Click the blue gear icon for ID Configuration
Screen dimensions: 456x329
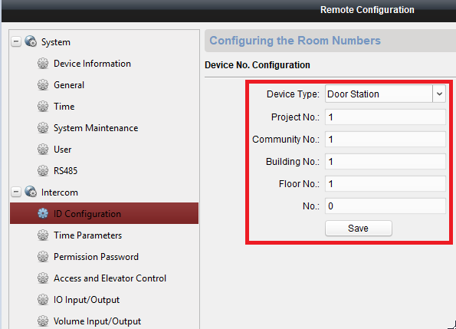(x=43, y=214)
